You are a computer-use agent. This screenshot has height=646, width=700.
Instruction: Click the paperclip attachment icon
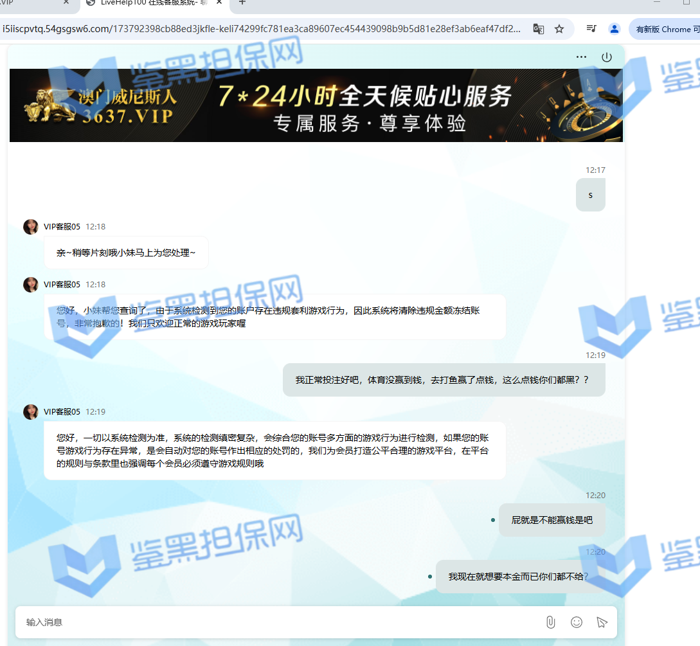[550, 622]
